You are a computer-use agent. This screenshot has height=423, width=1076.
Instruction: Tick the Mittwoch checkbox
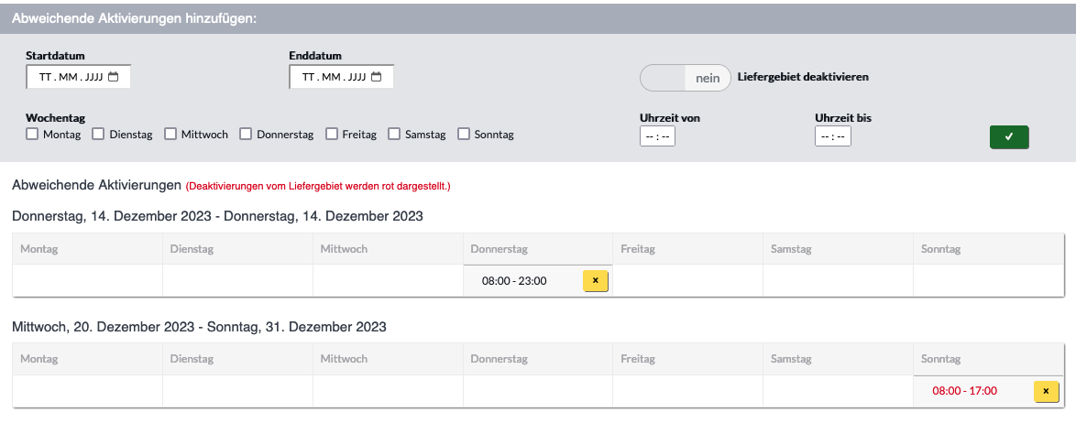click(170, 134)
